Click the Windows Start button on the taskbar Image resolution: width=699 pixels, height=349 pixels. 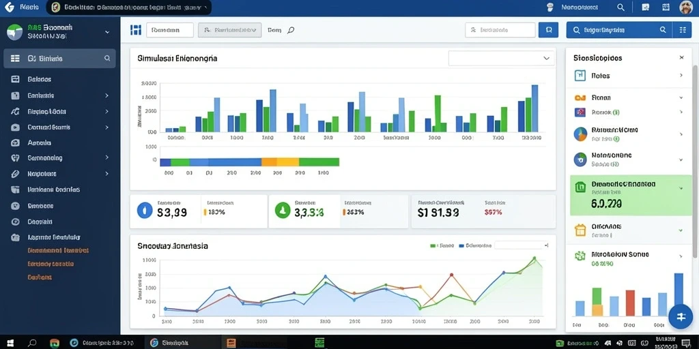[x=10, y=343]
